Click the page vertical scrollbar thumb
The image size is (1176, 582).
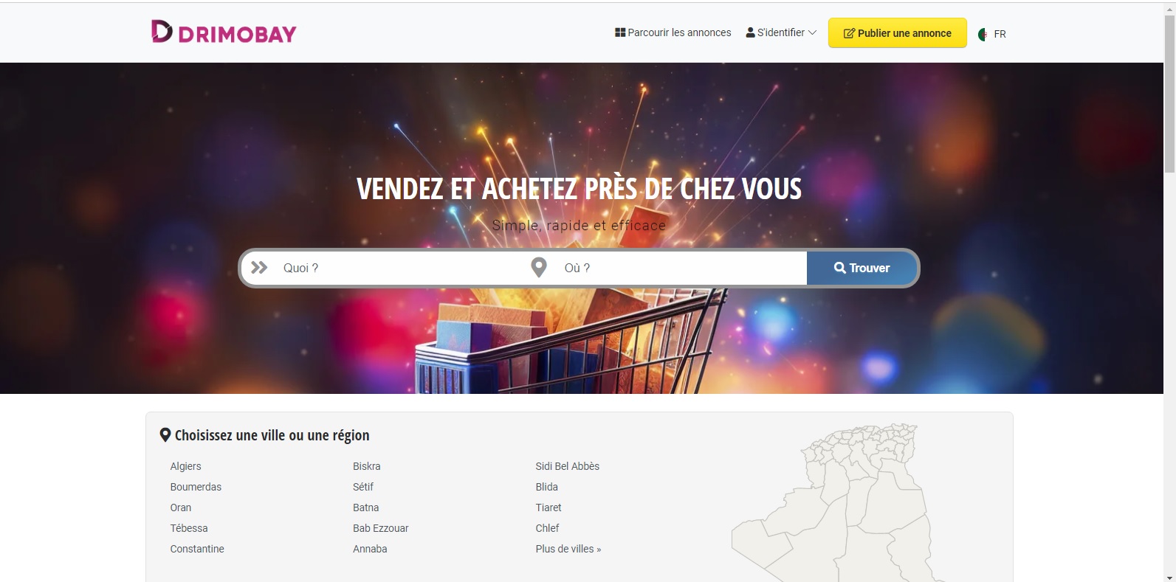coord(1169,94)
